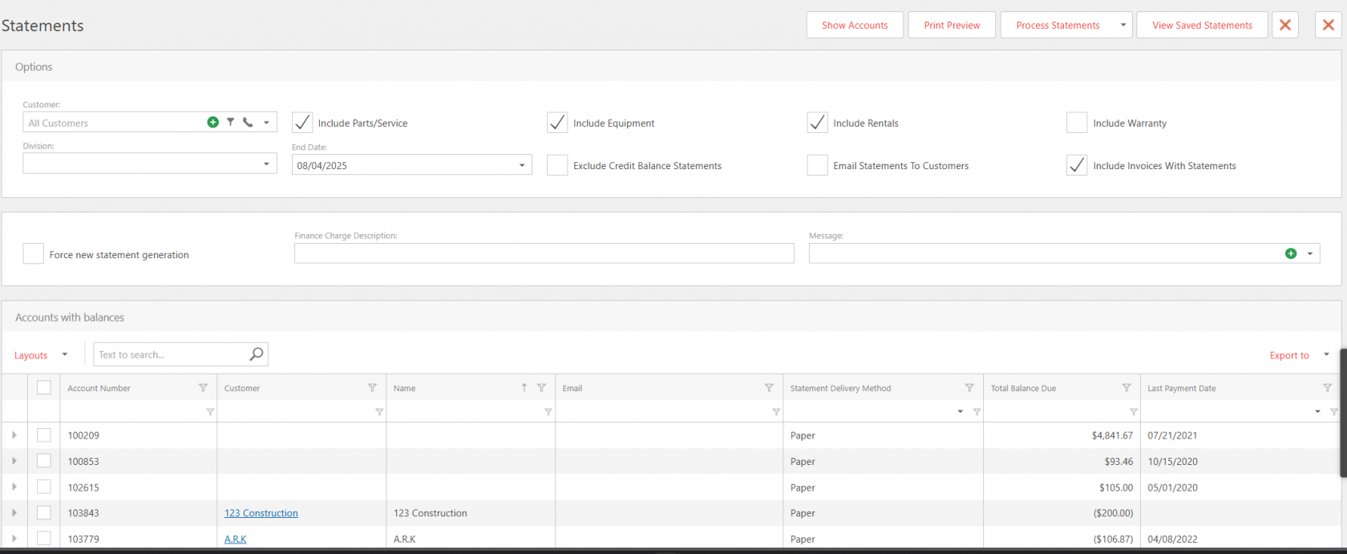Click filter row funnel under Last Payment Date
The height and width of the screenshot is (554, 1347).
pos(1334,412)
